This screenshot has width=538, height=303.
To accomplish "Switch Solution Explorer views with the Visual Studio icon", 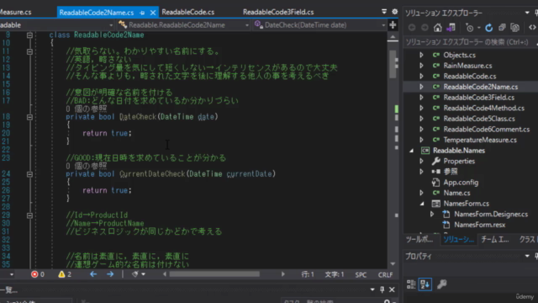I will tap(451, 28).
